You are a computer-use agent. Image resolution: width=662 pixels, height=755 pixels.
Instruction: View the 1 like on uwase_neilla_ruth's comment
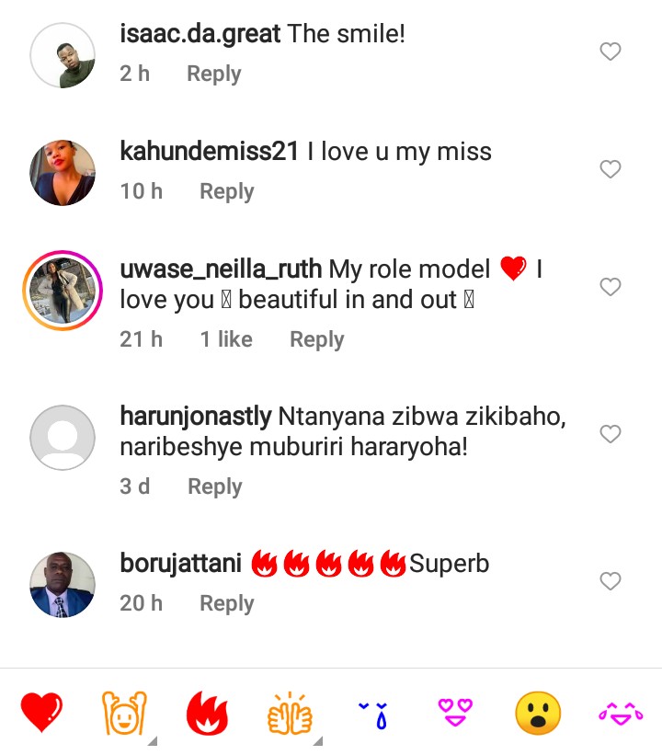(x=226, y=339)
